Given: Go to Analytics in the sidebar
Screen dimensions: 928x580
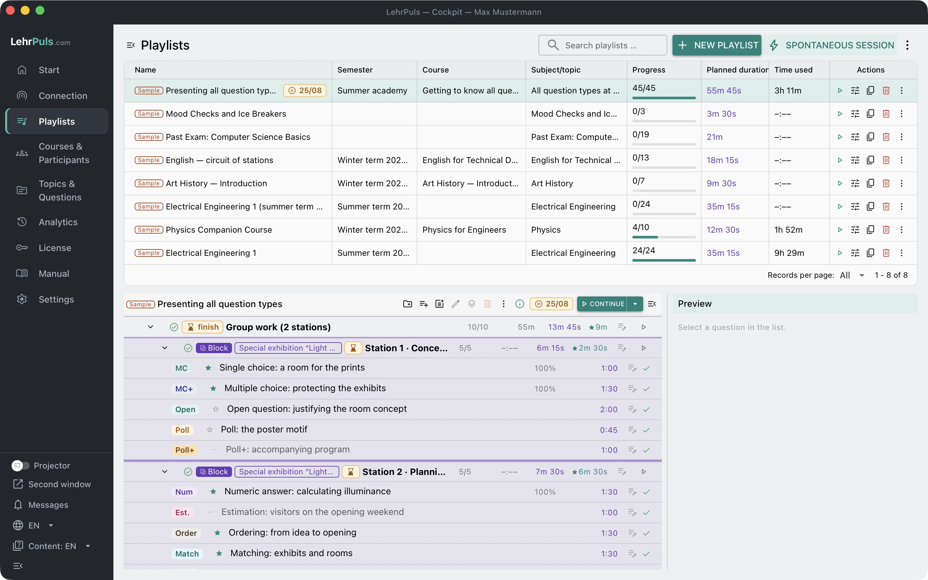Looking at the screenshot, I should 57,222.
